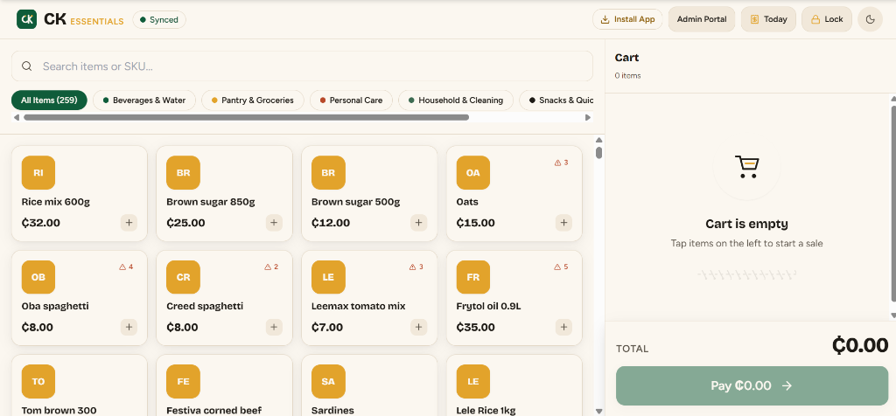Add Oba spaghetti with plus icon
Screen dimensions: 896x416
(129, 327)
